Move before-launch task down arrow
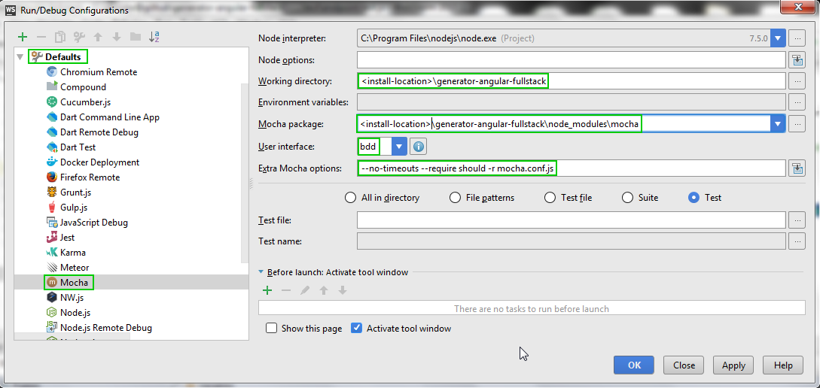Screen dimensions: 820x388 (343, 290)
